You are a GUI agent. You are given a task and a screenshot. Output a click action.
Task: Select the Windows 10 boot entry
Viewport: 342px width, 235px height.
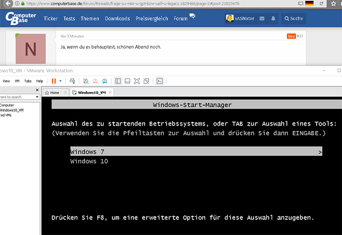[x=89, y=161]
